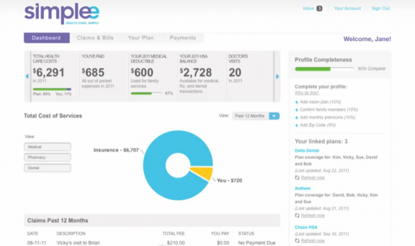
Task: Click the refresh icon under Chase HSA
Action: pos(297,241)
